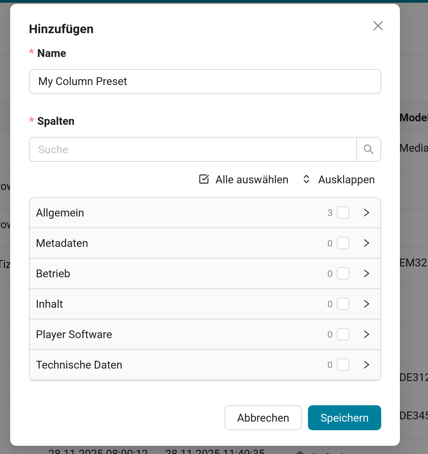Tick the Allgemein category checkbox
Image resolution: width=428 pixels, height=454 pixels.
[x=343, y=213]
